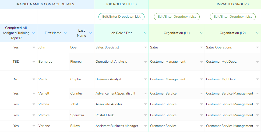Click Edit/Enter Dropdown List above Organization (L1)
Screen dimensions: 261x132
pos(177,17)
